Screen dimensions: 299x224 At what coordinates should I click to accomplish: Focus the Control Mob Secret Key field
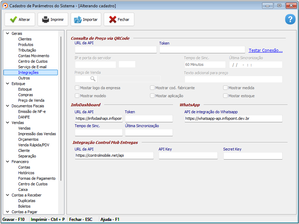point(253,156)
